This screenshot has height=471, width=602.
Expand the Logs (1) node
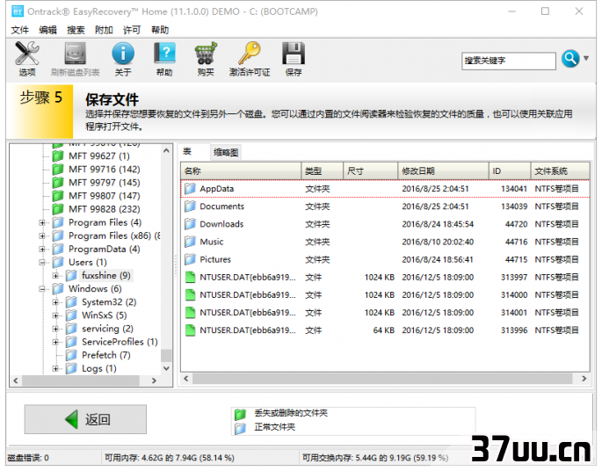(x=55, y=368)
